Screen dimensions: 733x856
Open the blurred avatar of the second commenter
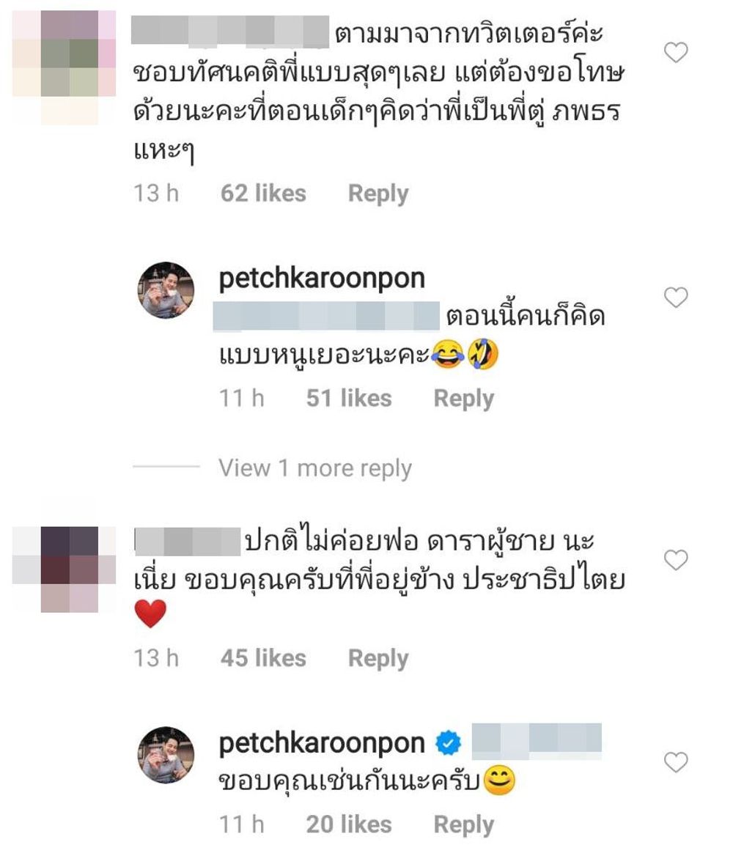pos(64,569)
